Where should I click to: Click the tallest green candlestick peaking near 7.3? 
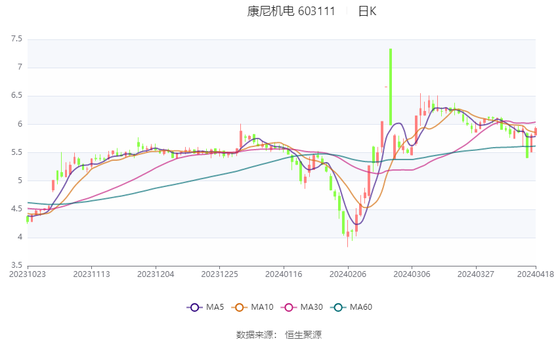click(391, 85)
